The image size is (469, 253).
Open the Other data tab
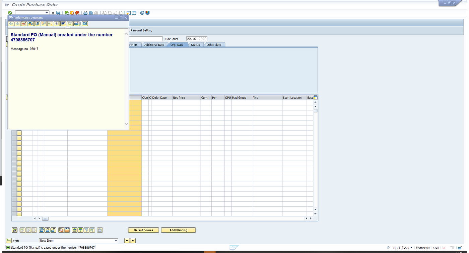click(x=214, y=44)
